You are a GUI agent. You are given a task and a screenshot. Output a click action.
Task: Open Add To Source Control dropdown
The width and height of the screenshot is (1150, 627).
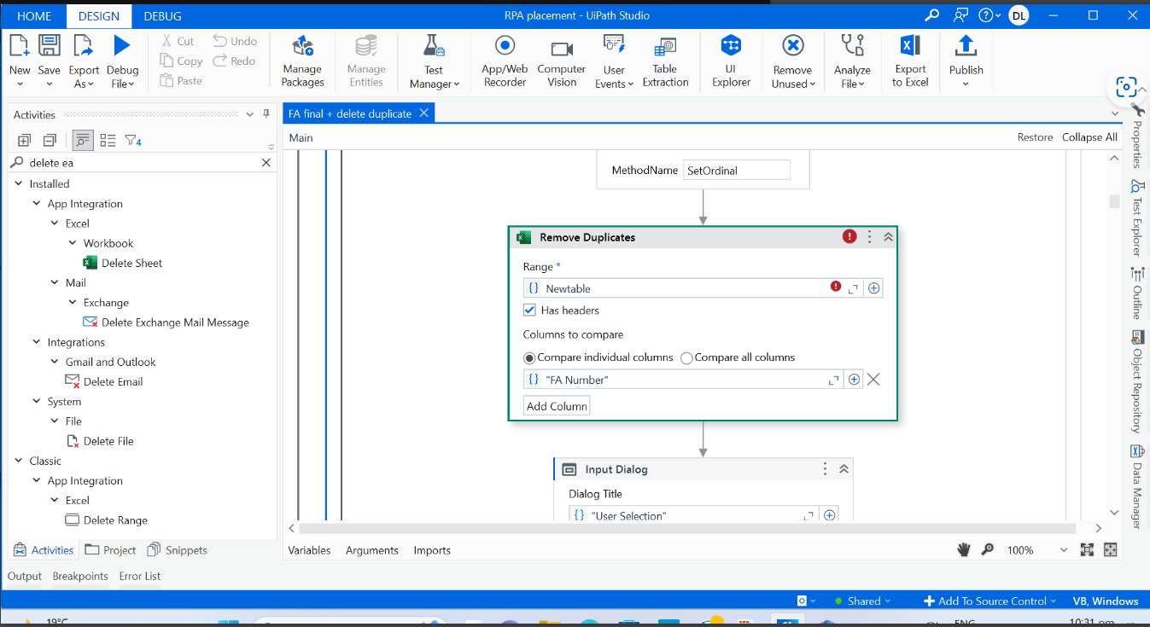(x=990, y=601)
